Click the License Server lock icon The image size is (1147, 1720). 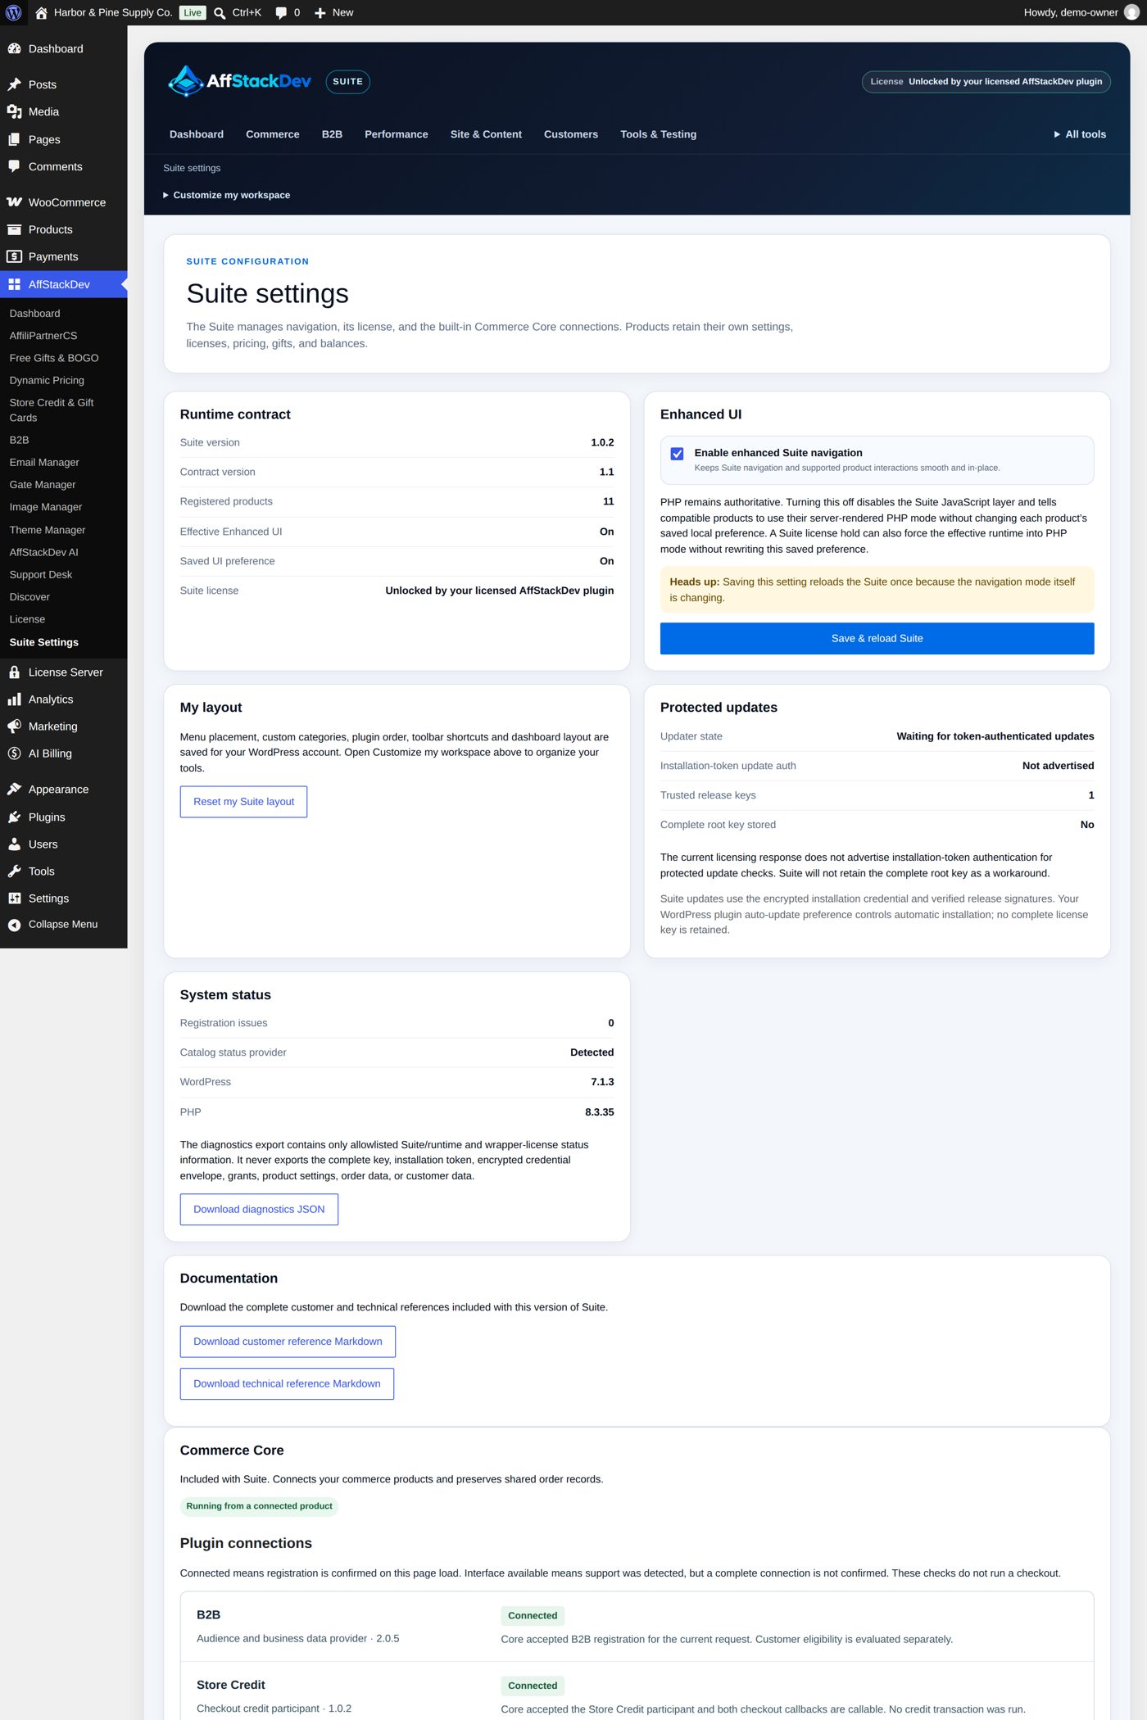tap(14, 672)
